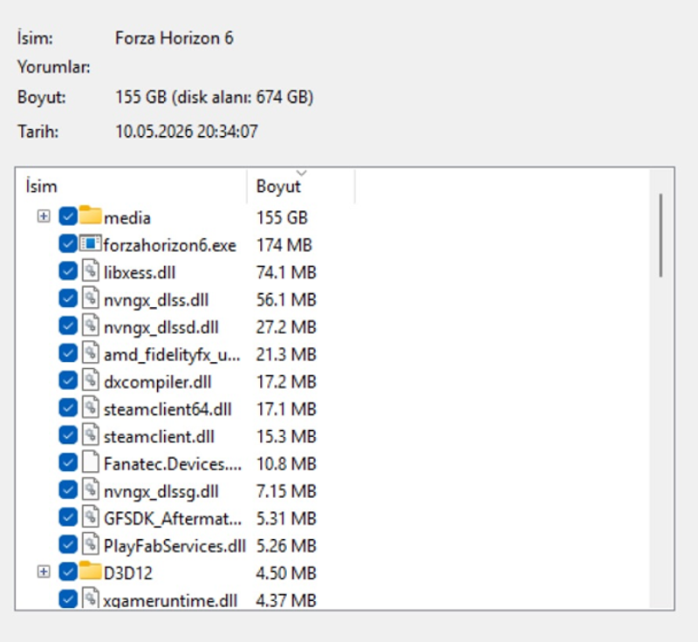698x642 pixels.
Task: Click the nvngx_dlssg.dll file icon
Action: 91,489
